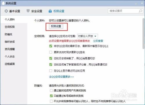Screen dimensions: 145x105
Task: Switch to the 安全设置 tab
Action: click(x=35, y=11)
